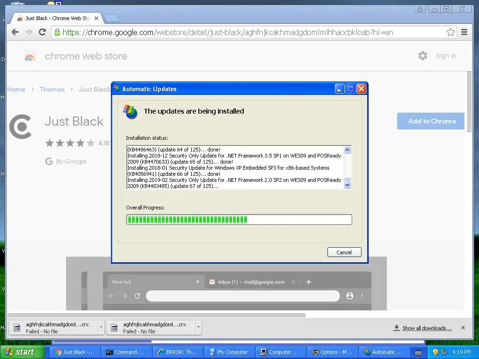Viewport: 479px width, 359px height.
Task: Click the Just Black theme logo icon
Action: pyautogui.click(x=21, y=126)
